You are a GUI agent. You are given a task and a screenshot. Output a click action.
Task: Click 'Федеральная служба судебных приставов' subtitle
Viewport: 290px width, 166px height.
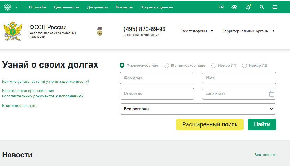[x=53, y=35]
